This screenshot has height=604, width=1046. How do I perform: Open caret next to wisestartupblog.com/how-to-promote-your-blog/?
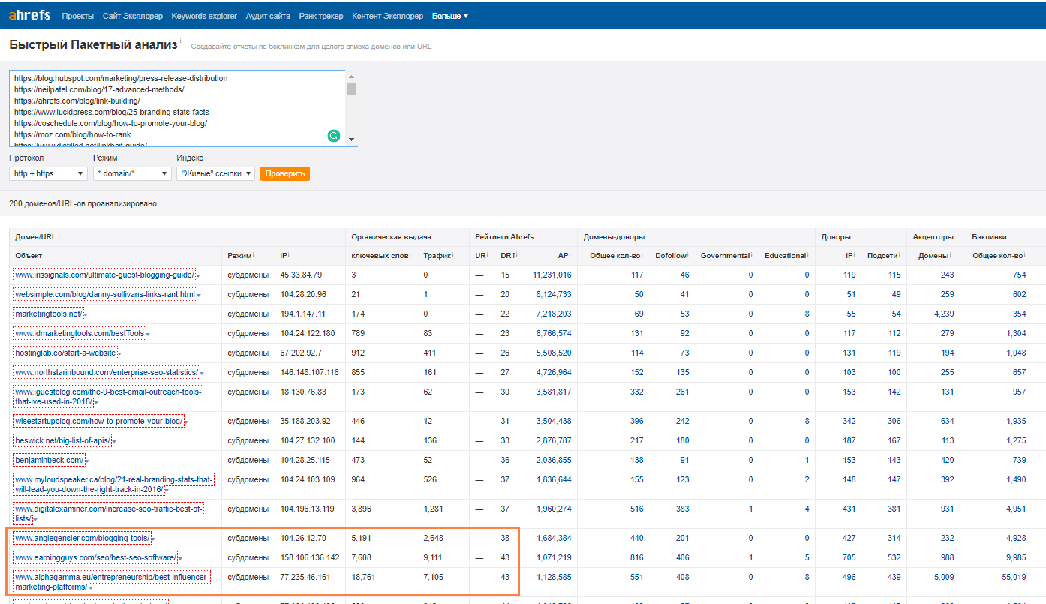pyautogui.click(x=186, y=422)
